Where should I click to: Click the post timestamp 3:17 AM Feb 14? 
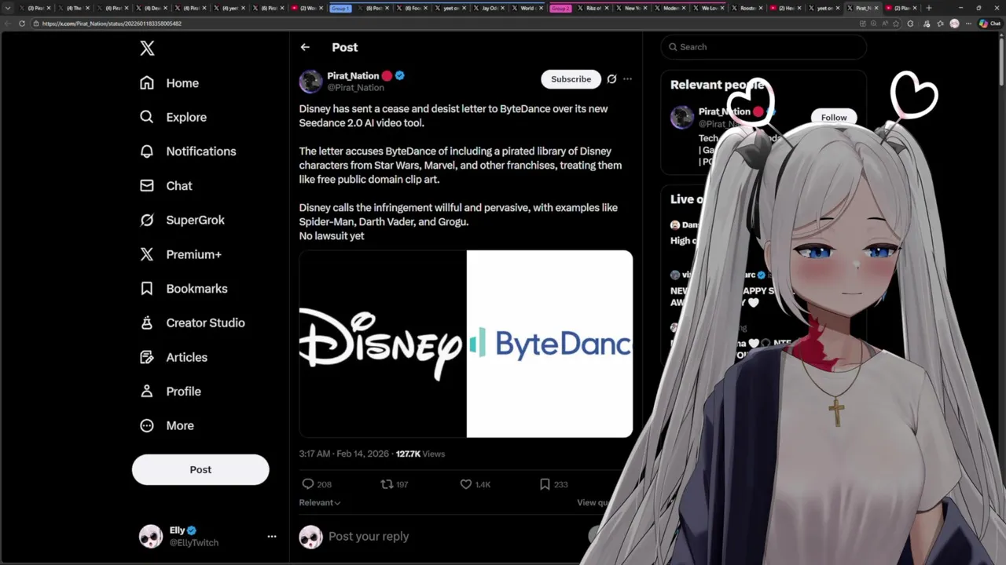click(343, 454)
